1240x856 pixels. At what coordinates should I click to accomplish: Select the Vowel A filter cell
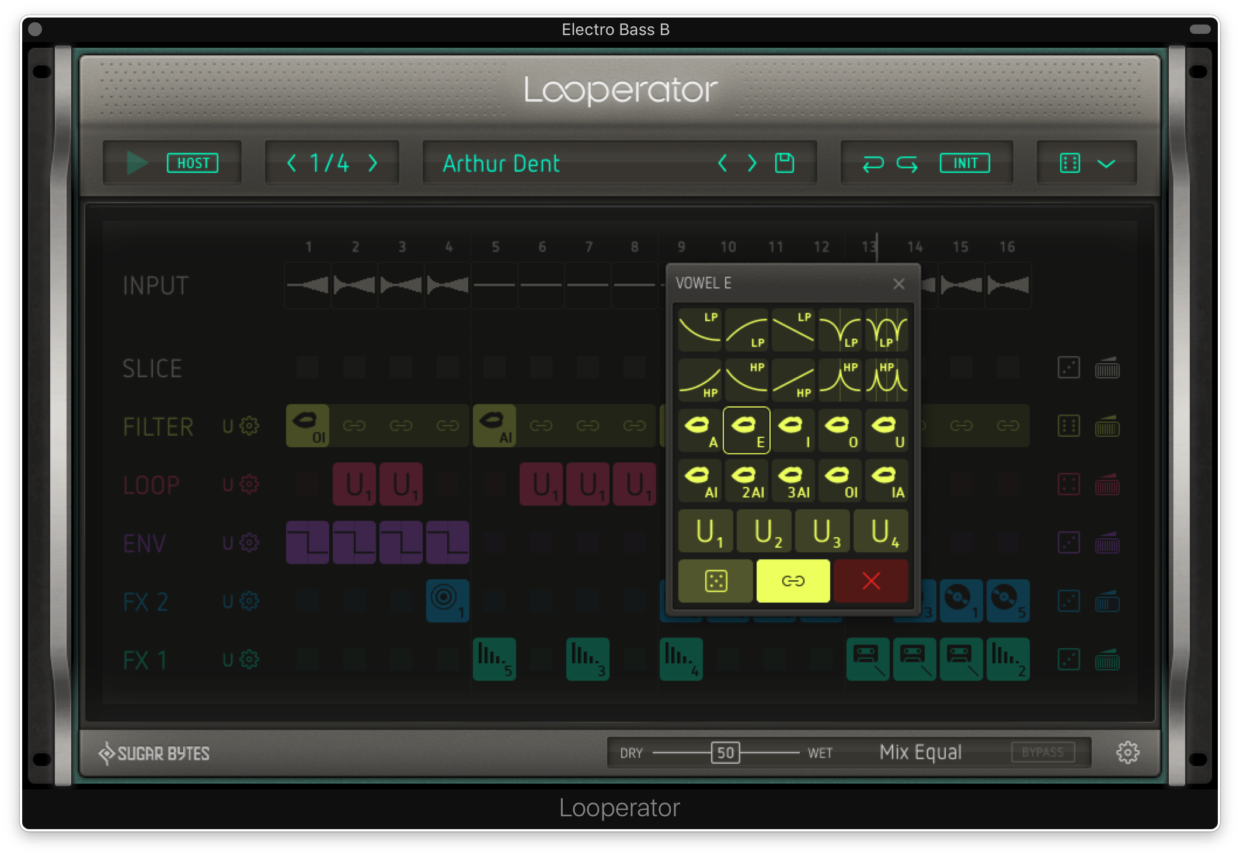699,430
